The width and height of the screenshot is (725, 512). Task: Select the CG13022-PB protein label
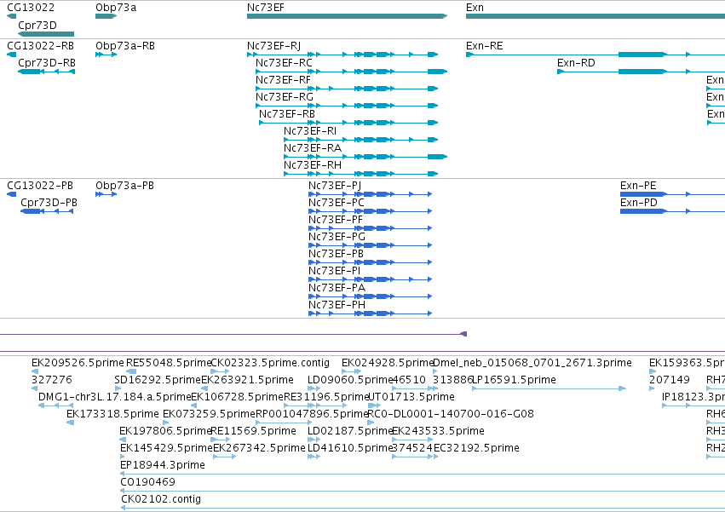[x=40, y=186]
